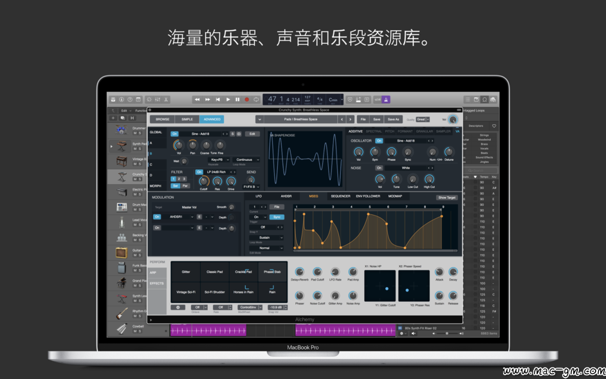Click the Drummer track drum kit icon
The width and height of the screenshot is (606, 379).
pos(122,130)
